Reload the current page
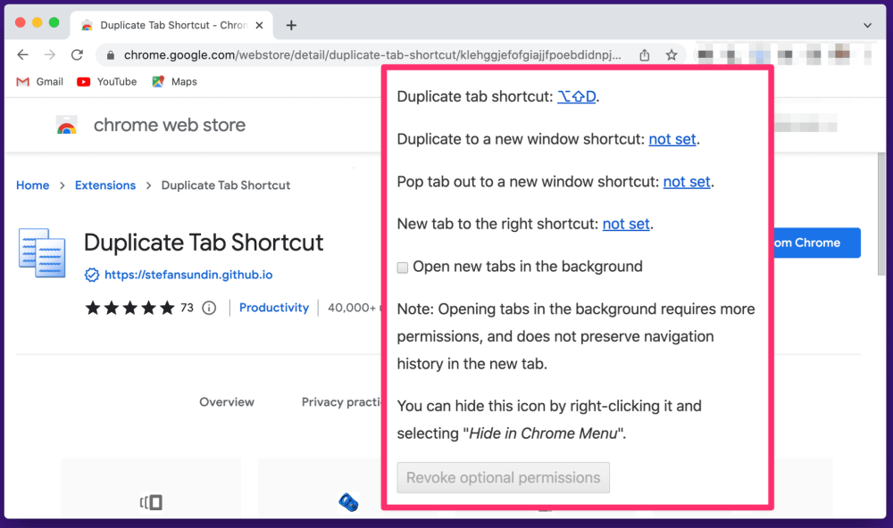The height and width of the screenshot is (528, 893). coord(77,54)
